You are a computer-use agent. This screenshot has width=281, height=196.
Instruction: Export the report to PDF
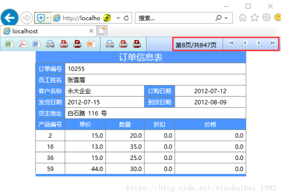(23, 44)
